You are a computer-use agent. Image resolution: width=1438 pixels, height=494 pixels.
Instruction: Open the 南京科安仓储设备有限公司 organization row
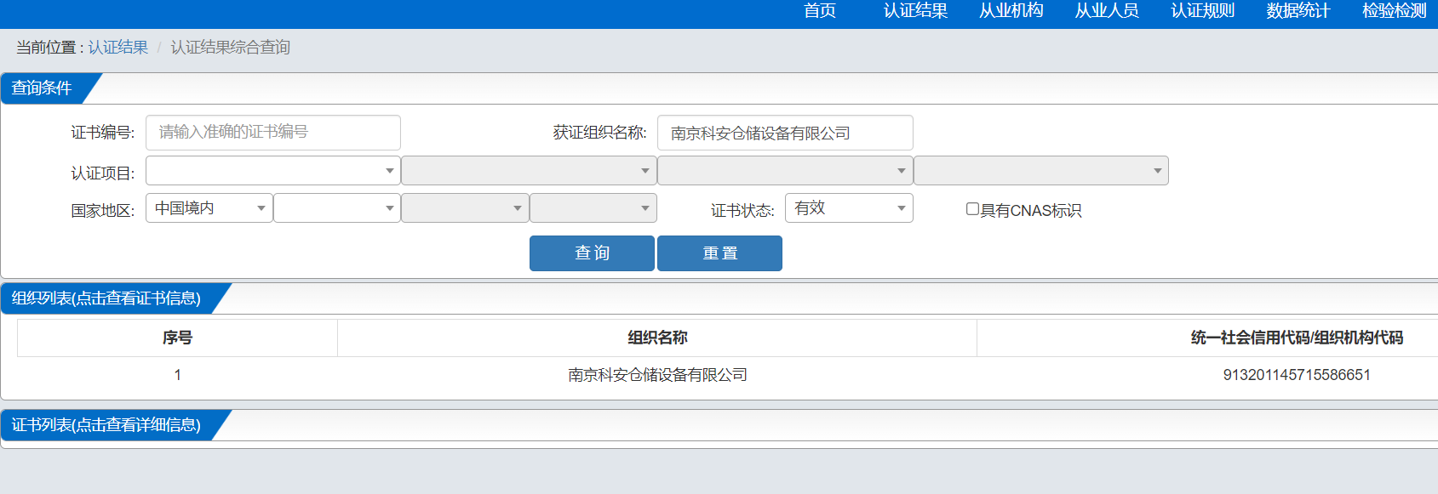tap(657, 375)
